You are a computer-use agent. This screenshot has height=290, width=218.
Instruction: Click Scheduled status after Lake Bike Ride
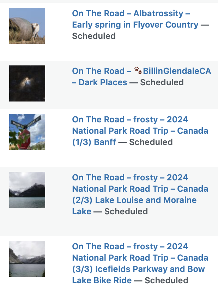pos(166,280)
